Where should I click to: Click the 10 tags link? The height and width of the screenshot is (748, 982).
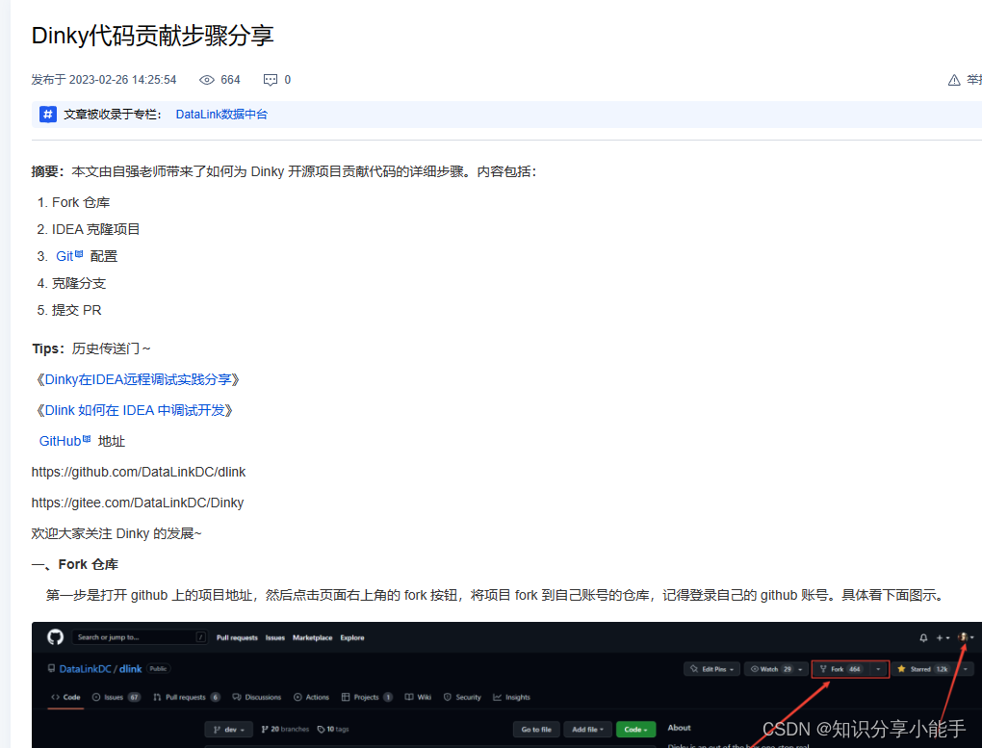click(x=333, y=729)
